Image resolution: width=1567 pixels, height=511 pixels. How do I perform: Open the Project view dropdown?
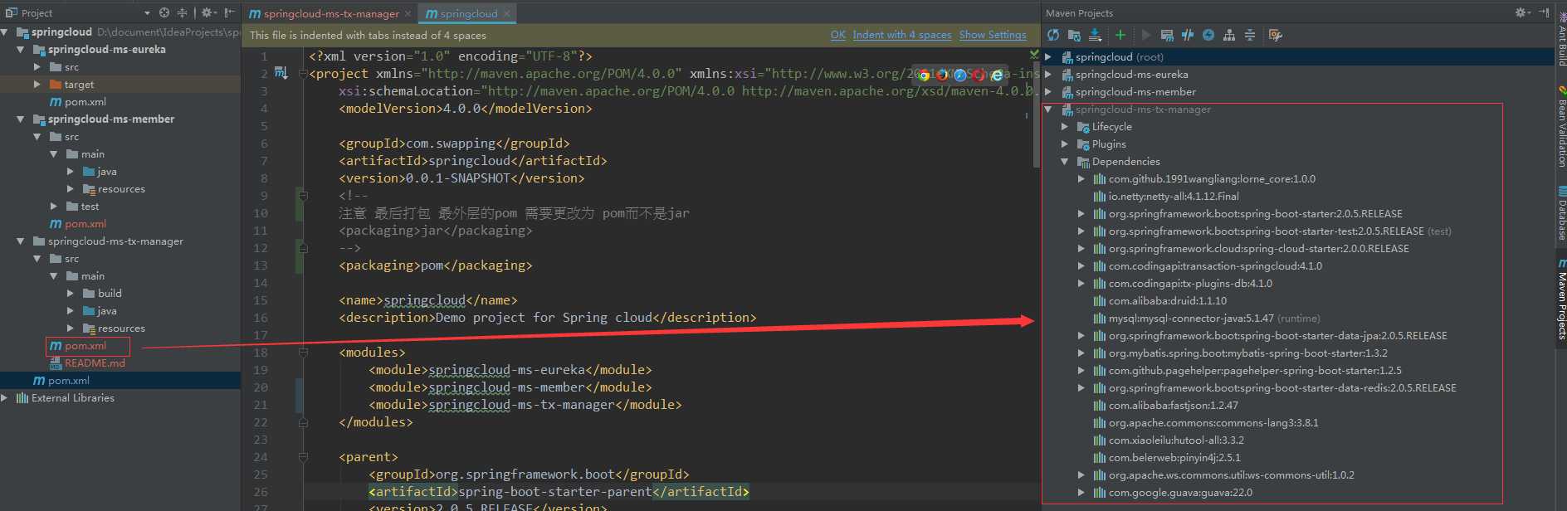point(147,13)
